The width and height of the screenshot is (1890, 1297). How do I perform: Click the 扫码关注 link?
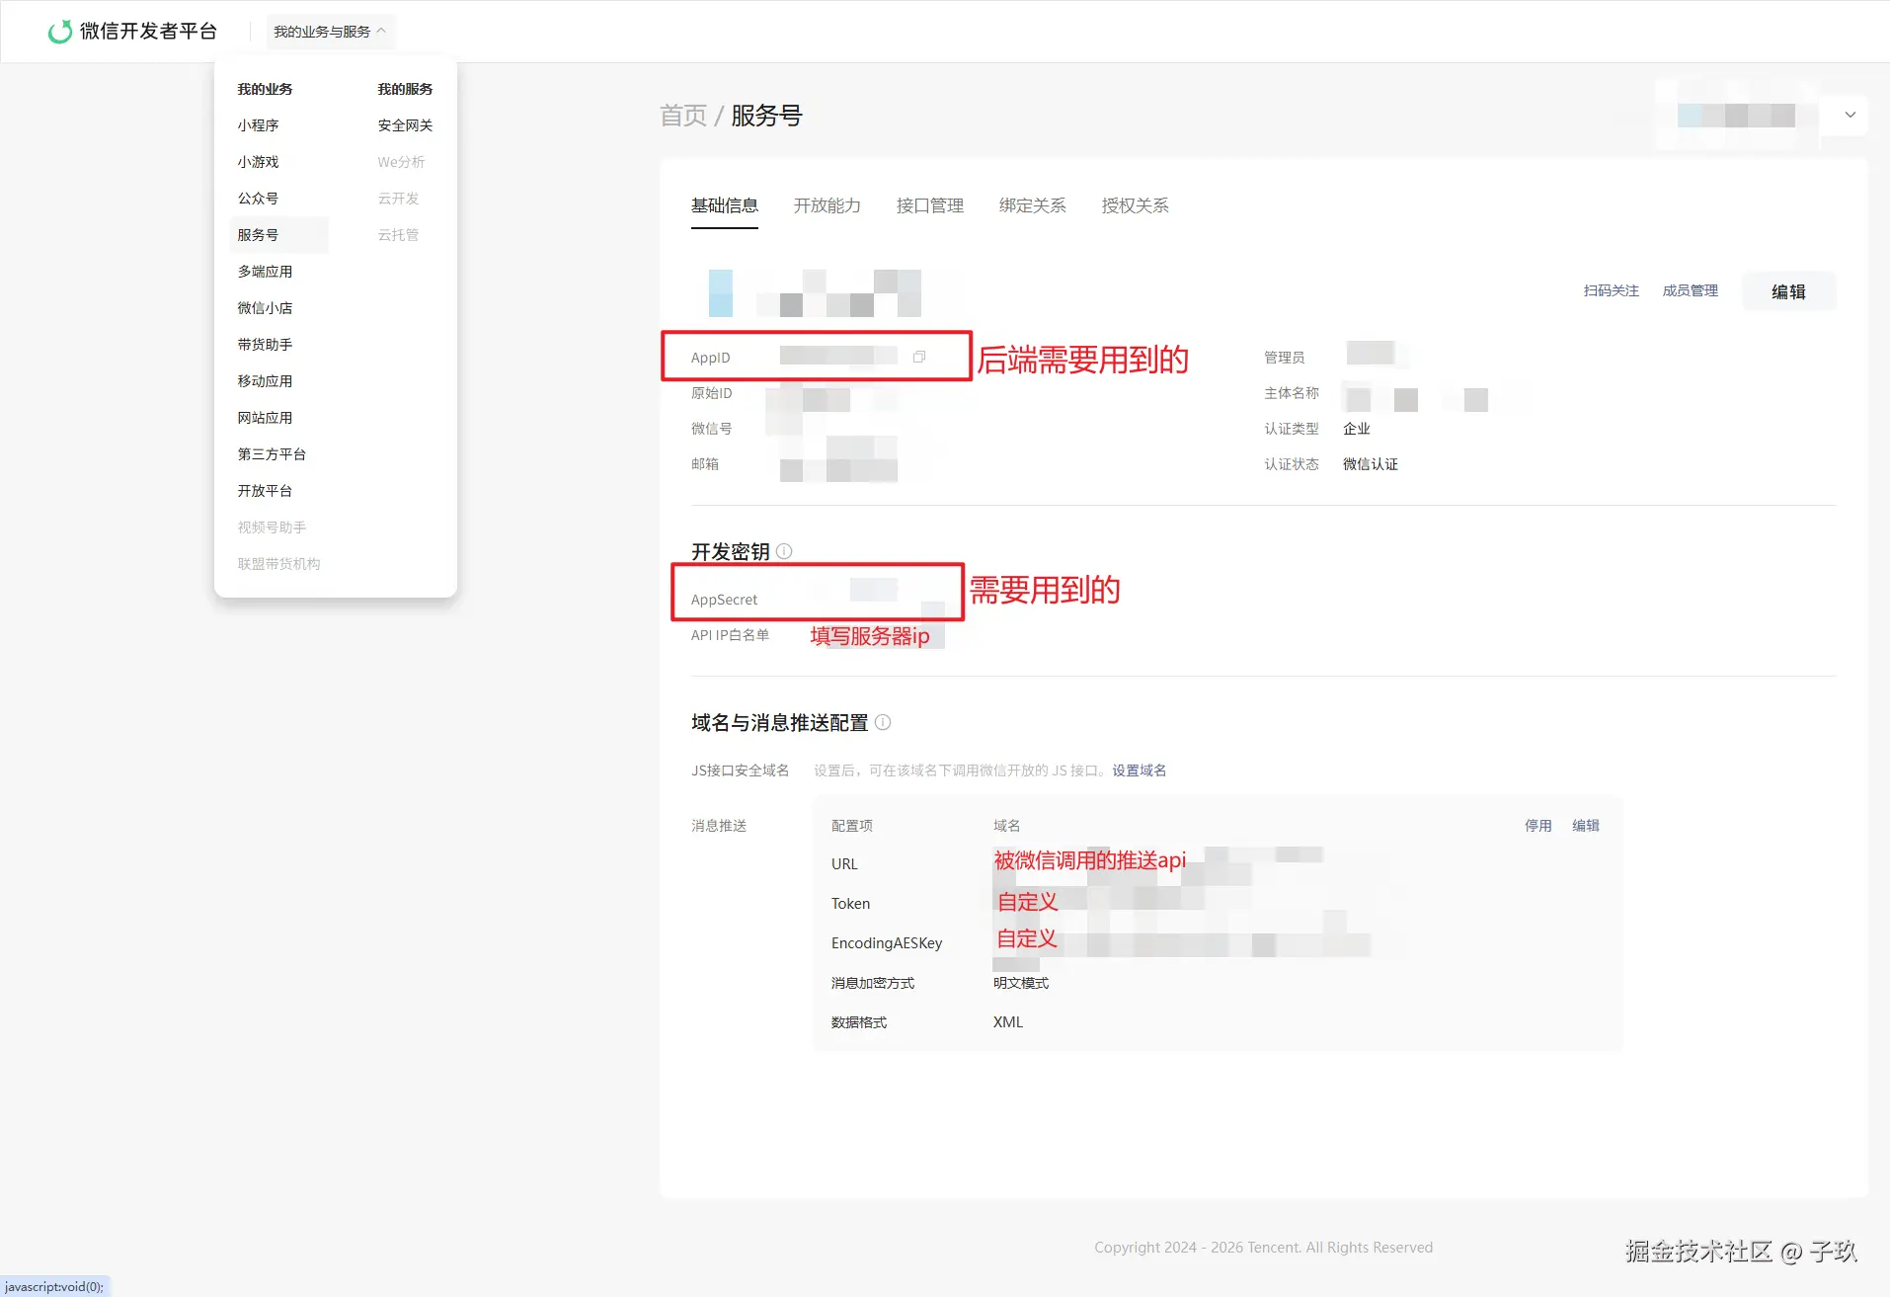click(x=1609, y=290)
